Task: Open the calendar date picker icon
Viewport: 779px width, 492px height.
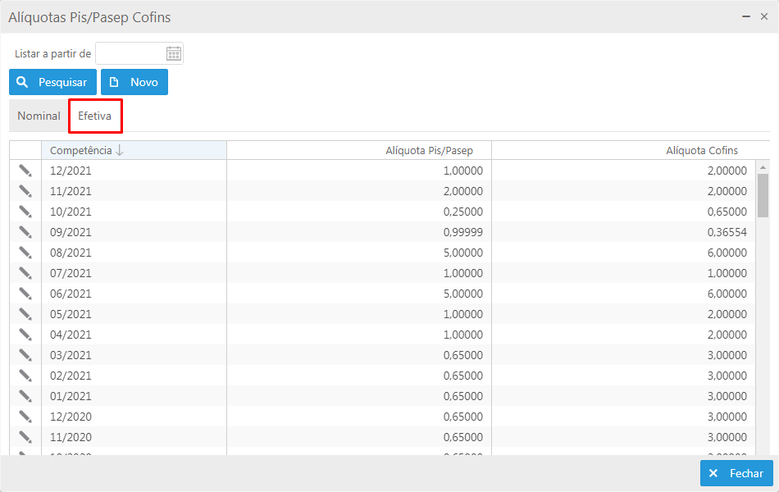Action: (x=173, y=53)
